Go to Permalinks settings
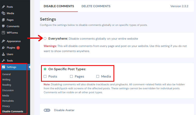196x115 pixels. [8, 101]
